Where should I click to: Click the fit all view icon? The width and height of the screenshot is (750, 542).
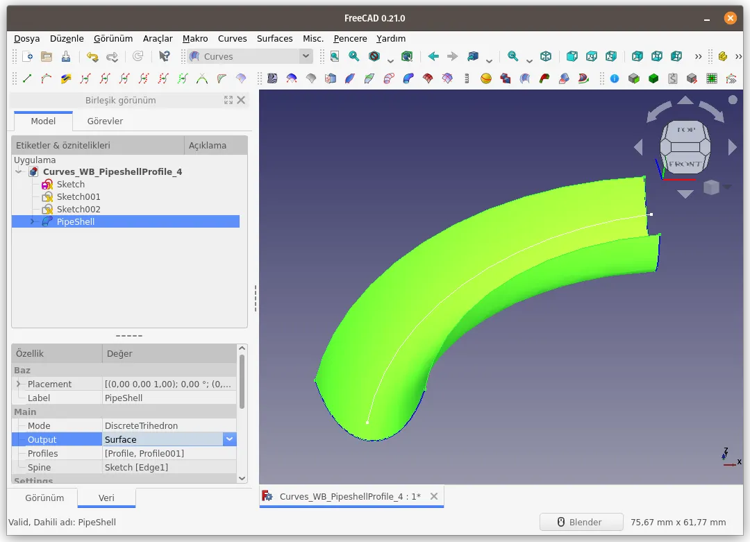click(335, 56)
